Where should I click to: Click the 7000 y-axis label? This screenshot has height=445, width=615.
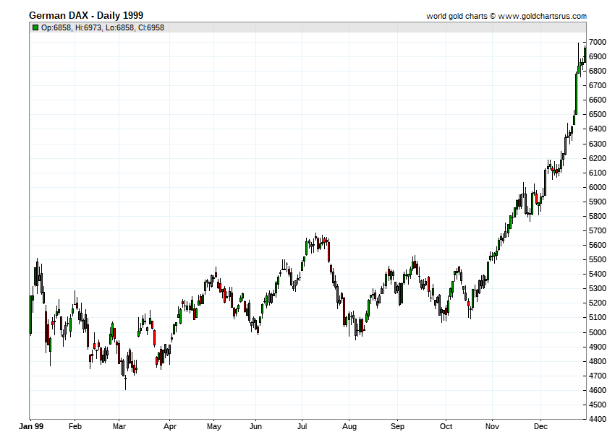598,43
